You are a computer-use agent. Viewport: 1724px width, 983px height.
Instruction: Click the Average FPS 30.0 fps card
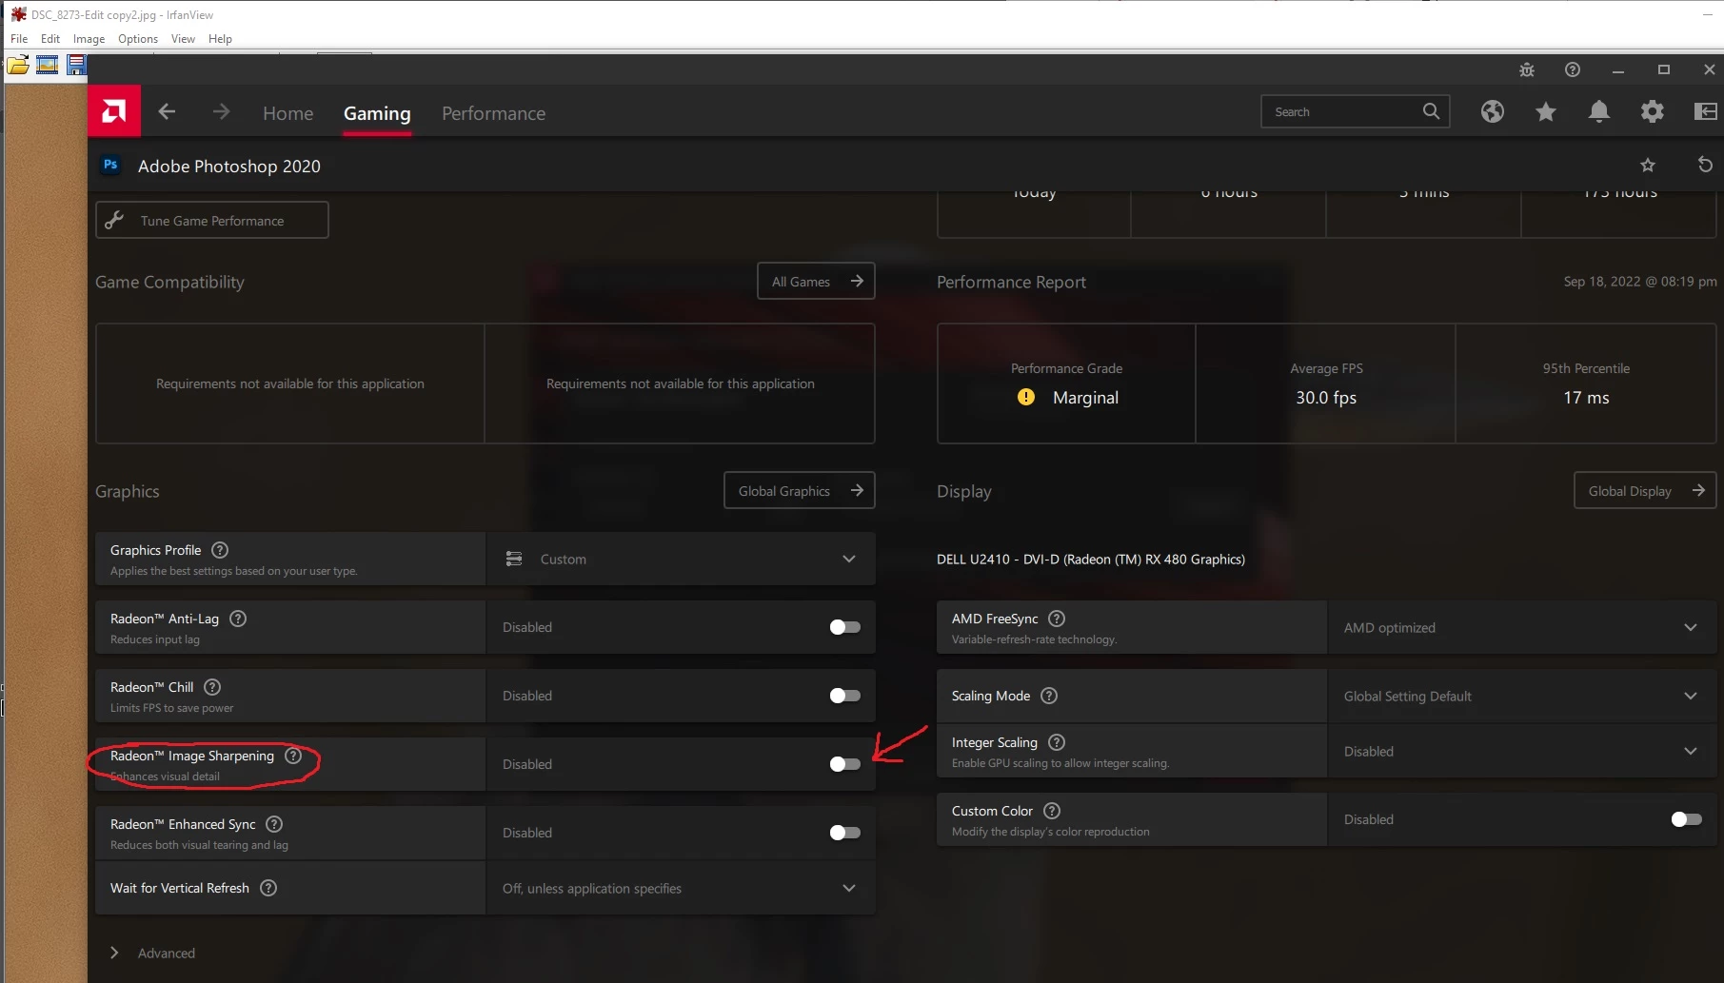coord(1326,383)
